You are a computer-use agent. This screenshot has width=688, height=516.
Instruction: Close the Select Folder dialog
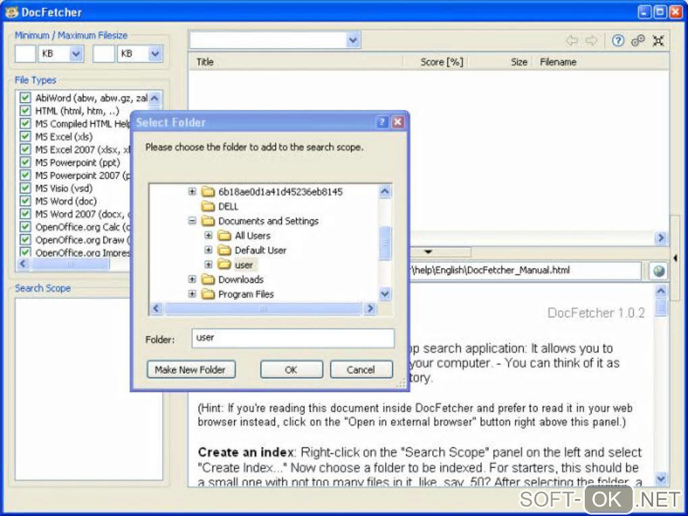coord(397,122)
